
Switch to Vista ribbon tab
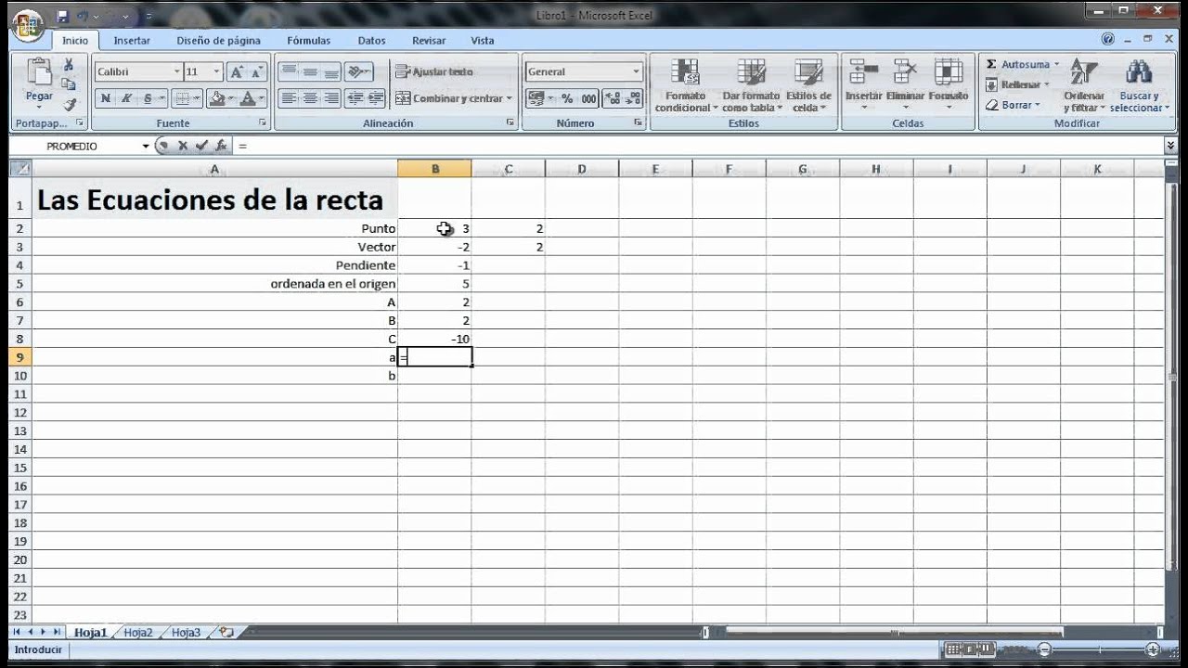[x=483, y=40]
